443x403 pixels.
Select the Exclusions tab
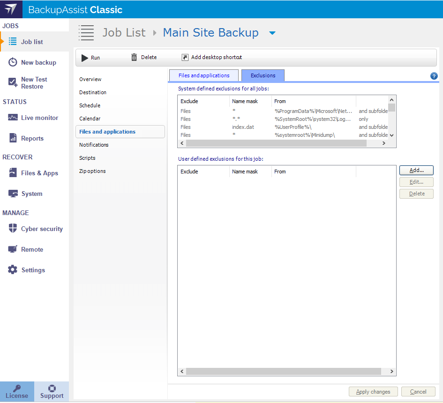pyautogui.click(x=263, y=75)
